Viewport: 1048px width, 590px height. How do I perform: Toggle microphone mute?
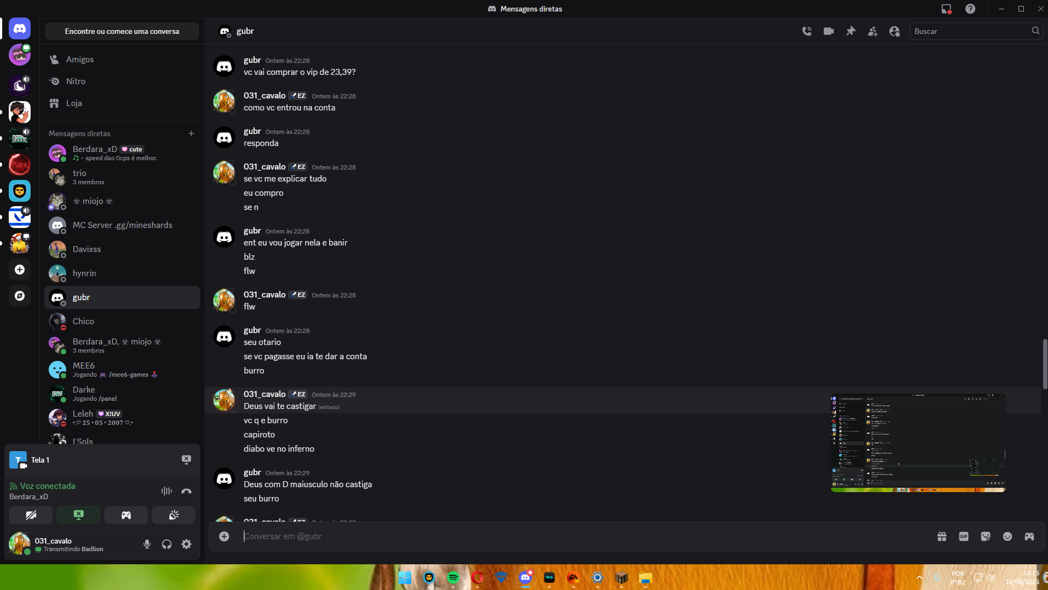[x=147, y=544]
